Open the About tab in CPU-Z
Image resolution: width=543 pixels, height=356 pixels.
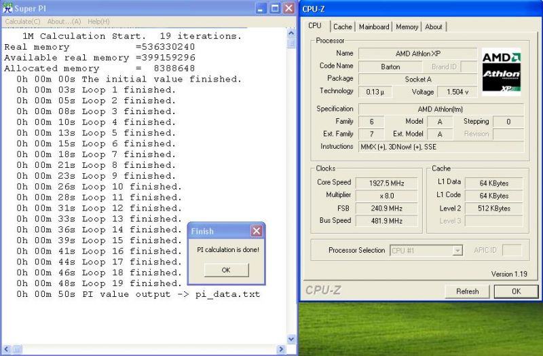pyautogui.click(x=434, y=26)
